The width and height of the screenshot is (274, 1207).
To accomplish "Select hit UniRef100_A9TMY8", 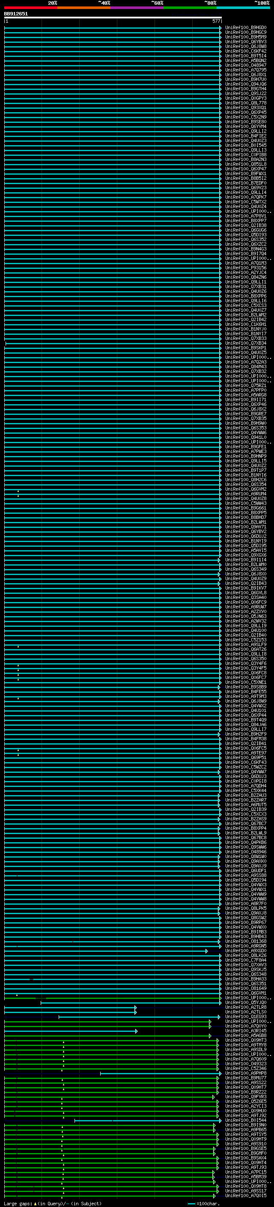I will (246, 1045).
